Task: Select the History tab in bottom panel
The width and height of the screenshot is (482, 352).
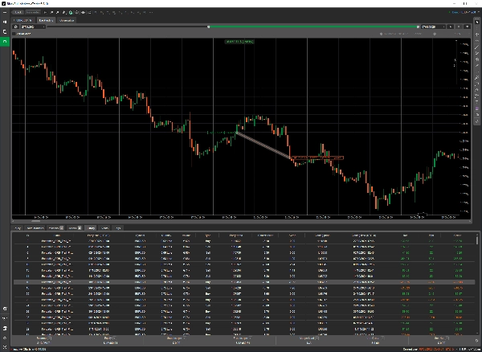Action: click(91, 228)
